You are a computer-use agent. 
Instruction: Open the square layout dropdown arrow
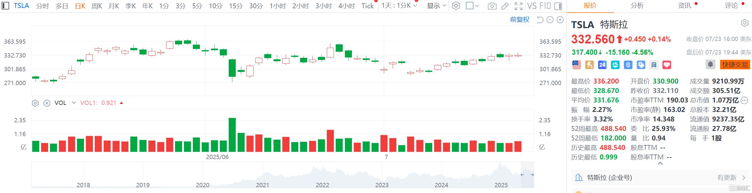click(477, 6)
